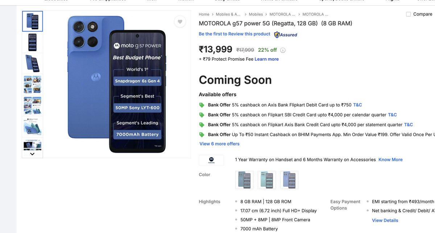Select first product thumbnail in gallery

coord(32,21)
